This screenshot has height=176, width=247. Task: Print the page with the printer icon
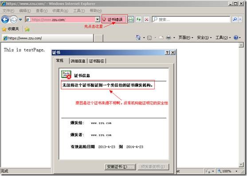click(169, 38)
